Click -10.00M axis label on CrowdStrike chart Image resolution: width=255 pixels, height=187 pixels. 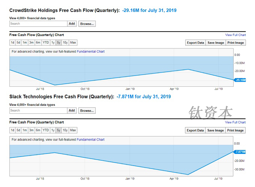pos(239,63)
